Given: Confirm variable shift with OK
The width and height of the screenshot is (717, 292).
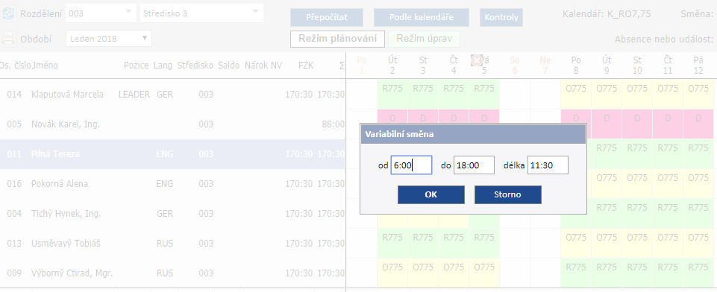Looking at the screenshot, I should pos(430,194).
